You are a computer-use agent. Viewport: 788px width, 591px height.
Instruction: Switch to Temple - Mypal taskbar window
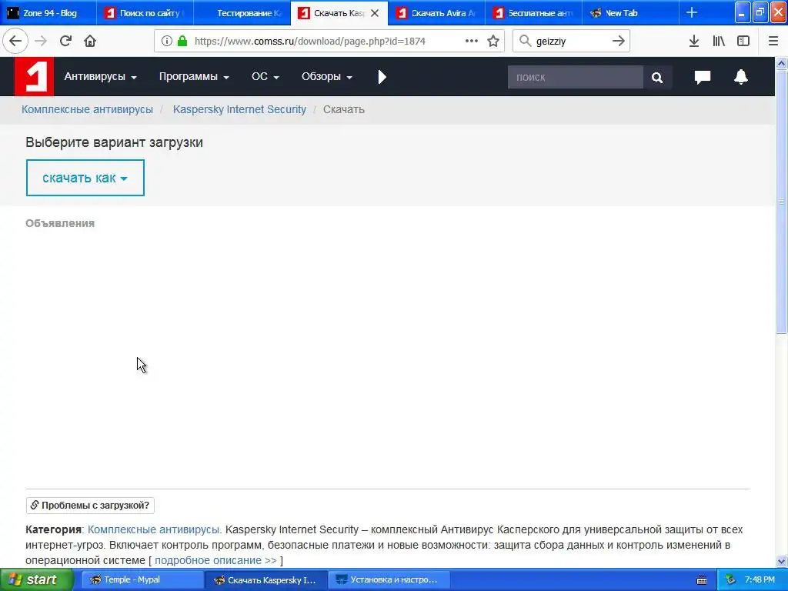[x=142, y=580]
